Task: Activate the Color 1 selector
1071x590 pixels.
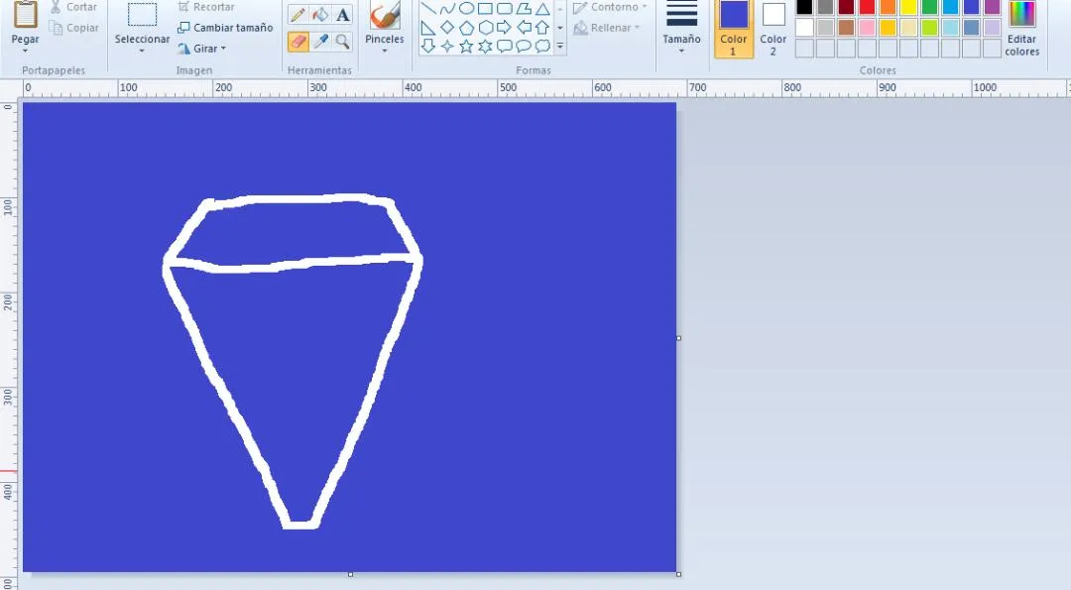Action: pos(734,29)
